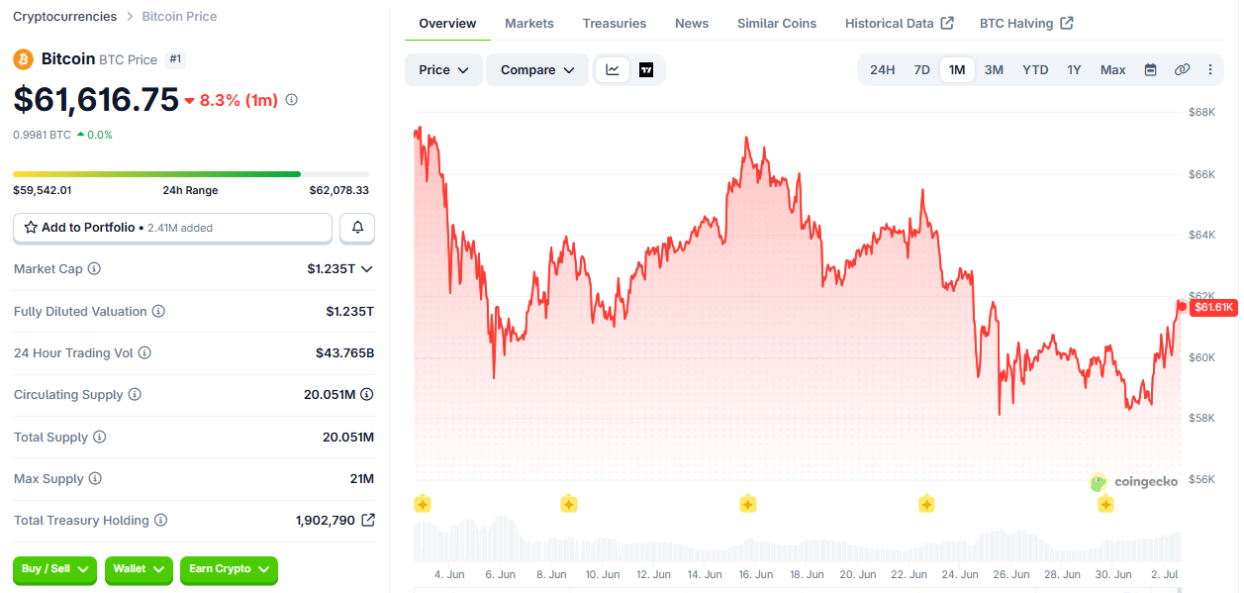Screen dimensions: 1244x593
Task: Click the Market Cap info icon
Action: click(95, 269)
